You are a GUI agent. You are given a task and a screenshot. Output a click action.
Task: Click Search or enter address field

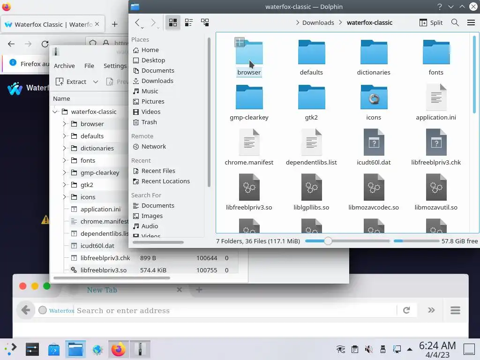point(236,310)
